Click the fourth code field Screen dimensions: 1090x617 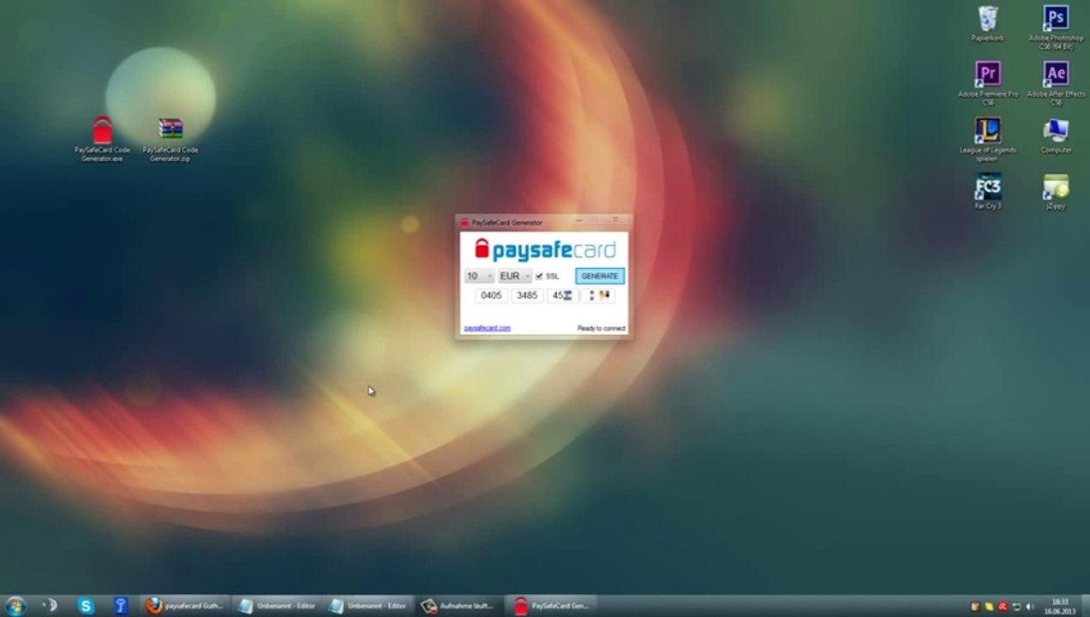point(598,296)
